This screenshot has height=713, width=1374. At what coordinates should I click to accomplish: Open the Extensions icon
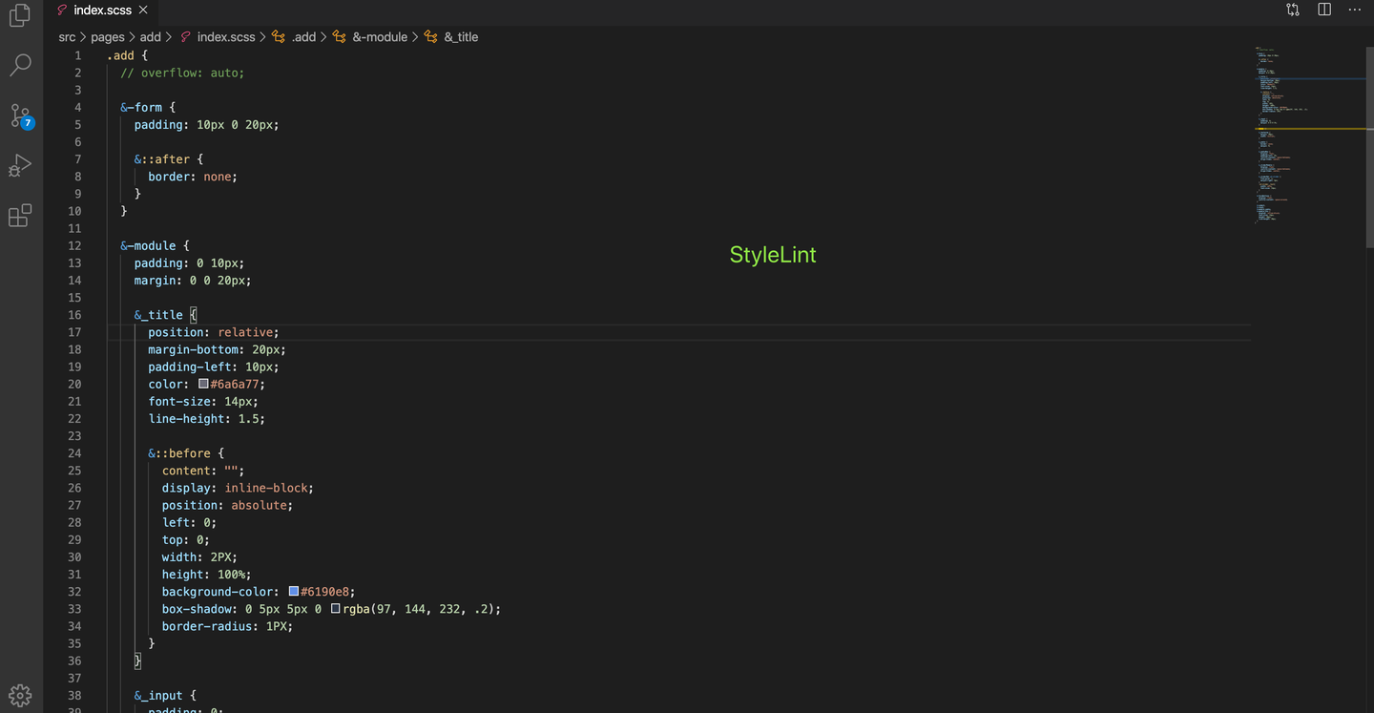coord(20,216)
